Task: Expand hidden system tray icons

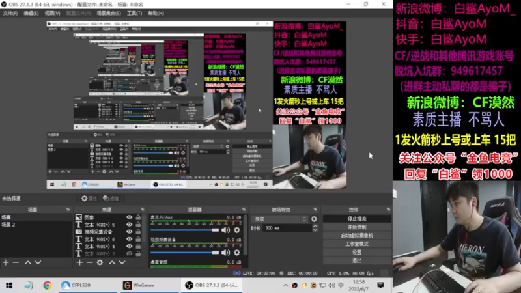Action: tap(285, 285)
